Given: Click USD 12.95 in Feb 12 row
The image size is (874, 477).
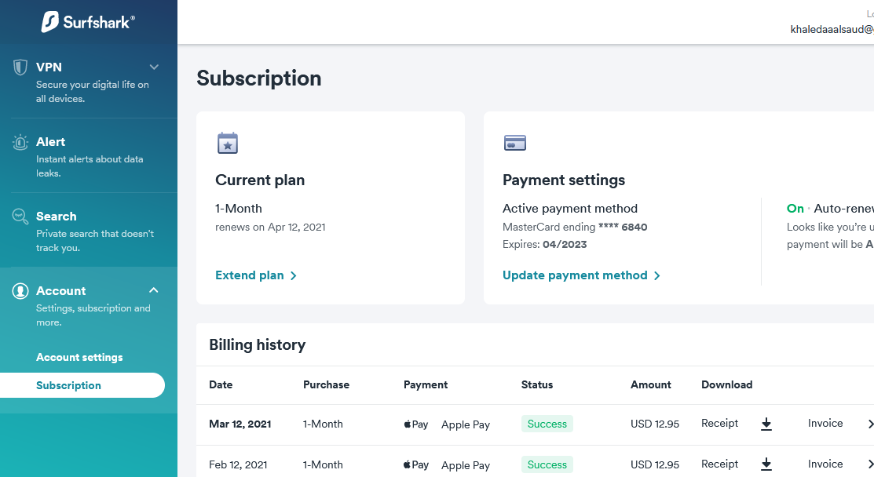Looking at the screenshot, I should [x=655, y=464].
